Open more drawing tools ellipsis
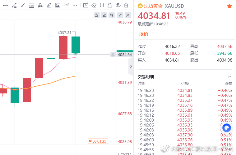The height and width of the screenshot is (155, 236). coord(75,5)
